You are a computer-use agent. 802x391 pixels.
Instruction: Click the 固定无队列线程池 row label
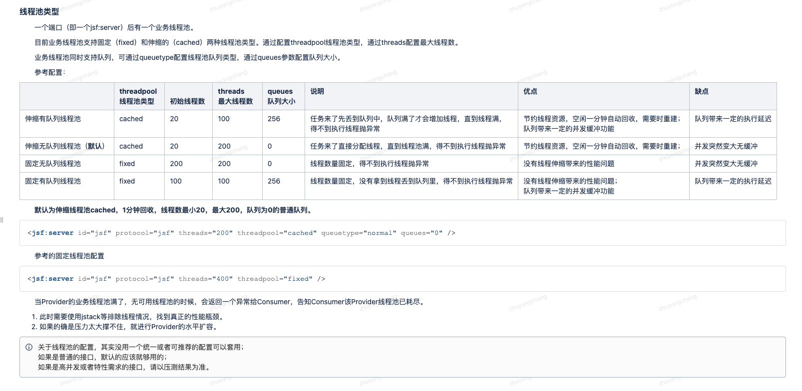pyautogui.click(x=53, y=164)
